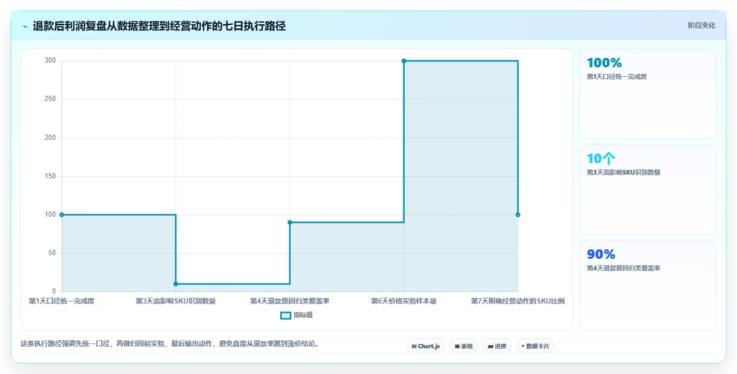Click the page title 退款后利润复盘 heading
The height and width of the screenshot is (374, 737).
[x=159, y=26]
